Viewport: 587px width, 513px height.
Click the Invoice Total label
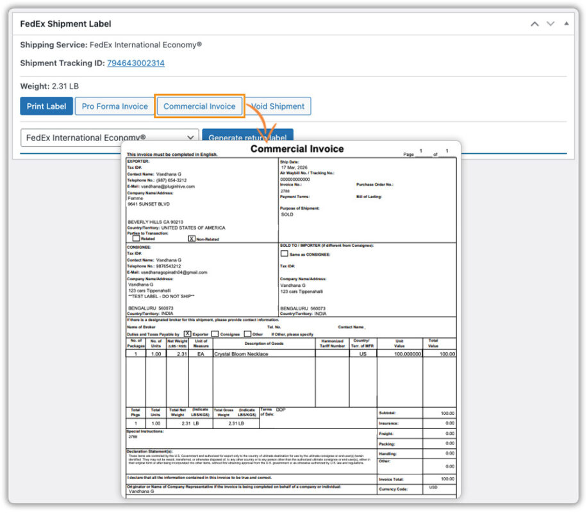pos(391,479)
